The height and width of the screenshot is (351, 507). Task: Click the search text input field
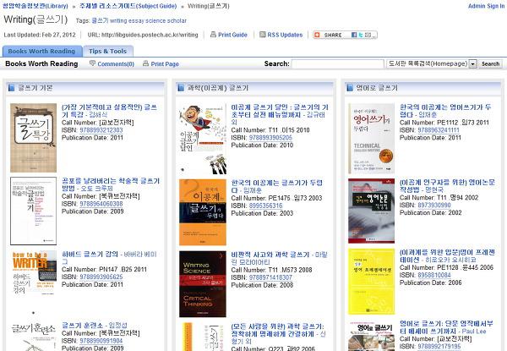tap(337, 63)
